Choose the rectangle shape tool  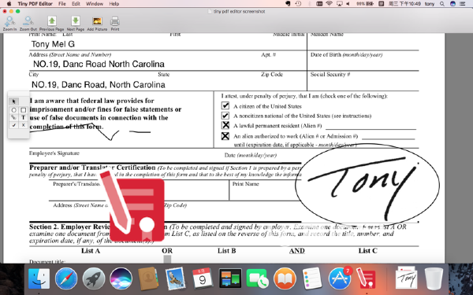[x=23, y=110]
